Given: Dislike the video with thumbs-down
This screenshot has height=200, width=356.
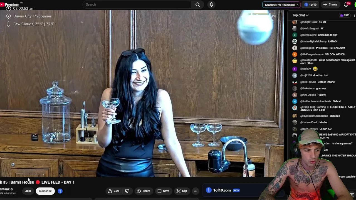Looking at the screenshot, I should pyautogui.click(x=127, y=191).
